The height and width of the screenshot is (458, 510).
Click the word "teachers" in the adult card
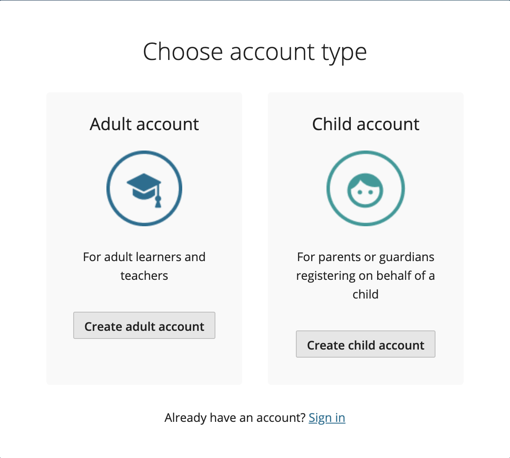tap(144, 276)
